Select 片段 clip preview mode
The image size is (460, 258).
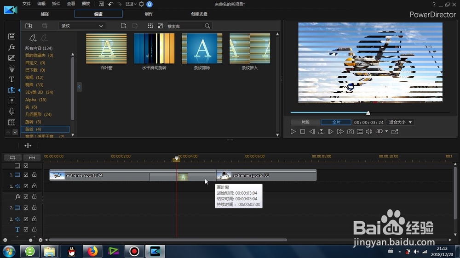coord(305,122)
